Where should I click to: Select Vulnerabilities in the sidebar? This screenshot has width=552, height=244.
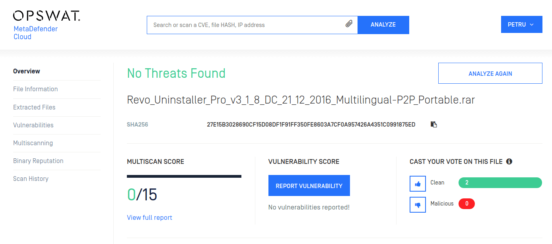[x=33, y=125]
